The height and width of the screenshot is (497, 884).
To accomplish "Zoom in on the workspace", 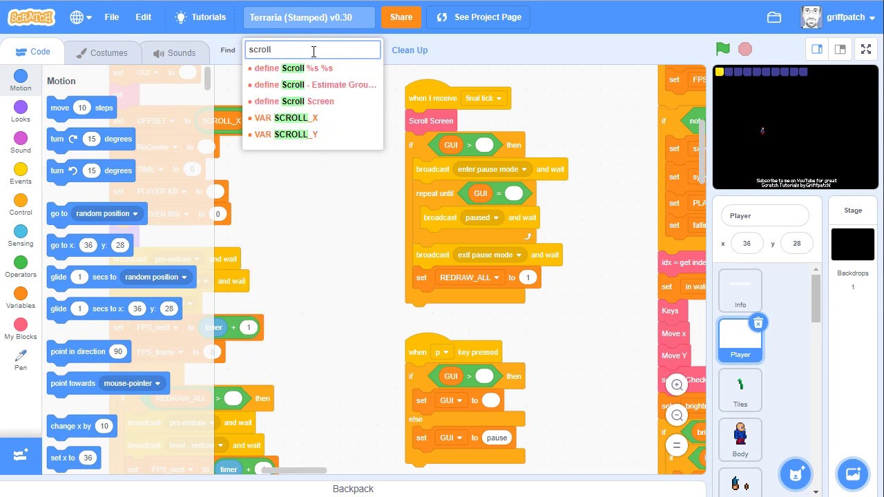I will tap(677, 384).
